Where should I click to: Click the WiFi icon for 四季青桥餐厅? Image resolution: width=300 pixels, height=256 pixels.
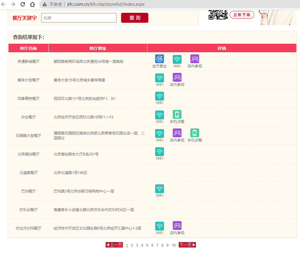click(160, 96)
